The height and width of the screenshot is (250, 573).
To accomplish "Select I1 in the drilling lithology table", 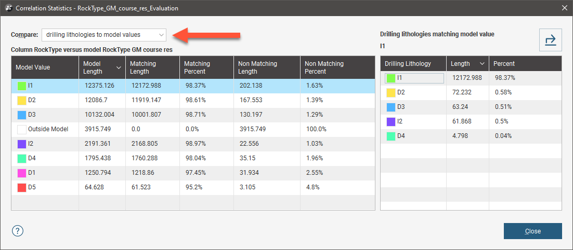I will tap(414, 78).
